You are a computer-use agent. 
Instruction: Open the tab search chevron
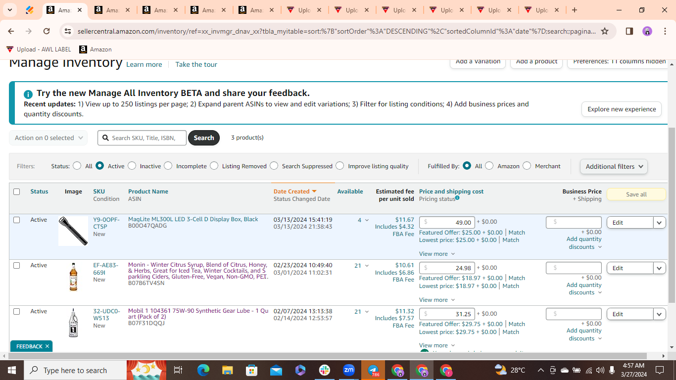pyautogui.click(x=10, y=10)
